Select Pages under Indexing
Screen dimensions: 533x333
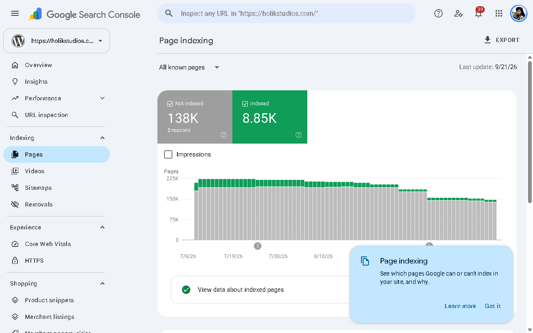pos(57,154)
